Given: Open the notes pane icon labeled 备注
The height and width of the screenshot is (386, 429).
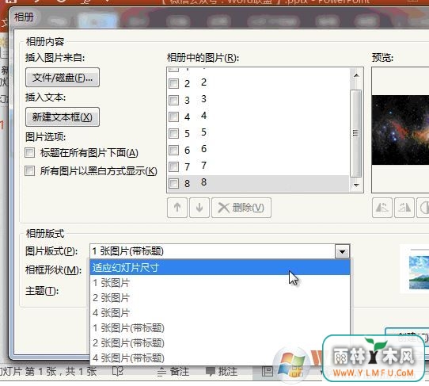Looking at the screenshot, I should pos(173,372).
